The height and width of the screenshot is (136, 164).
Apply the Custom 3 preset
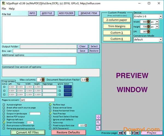tap(117, 33)
